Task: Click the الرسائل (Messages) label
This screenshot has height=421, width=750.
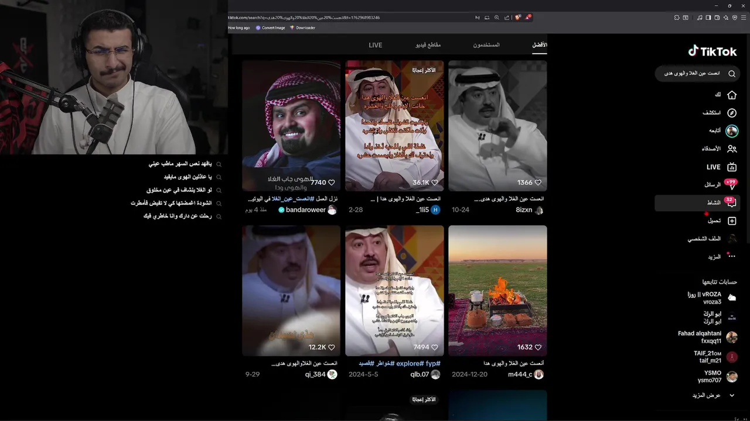Action: click(x=712, y=185)
